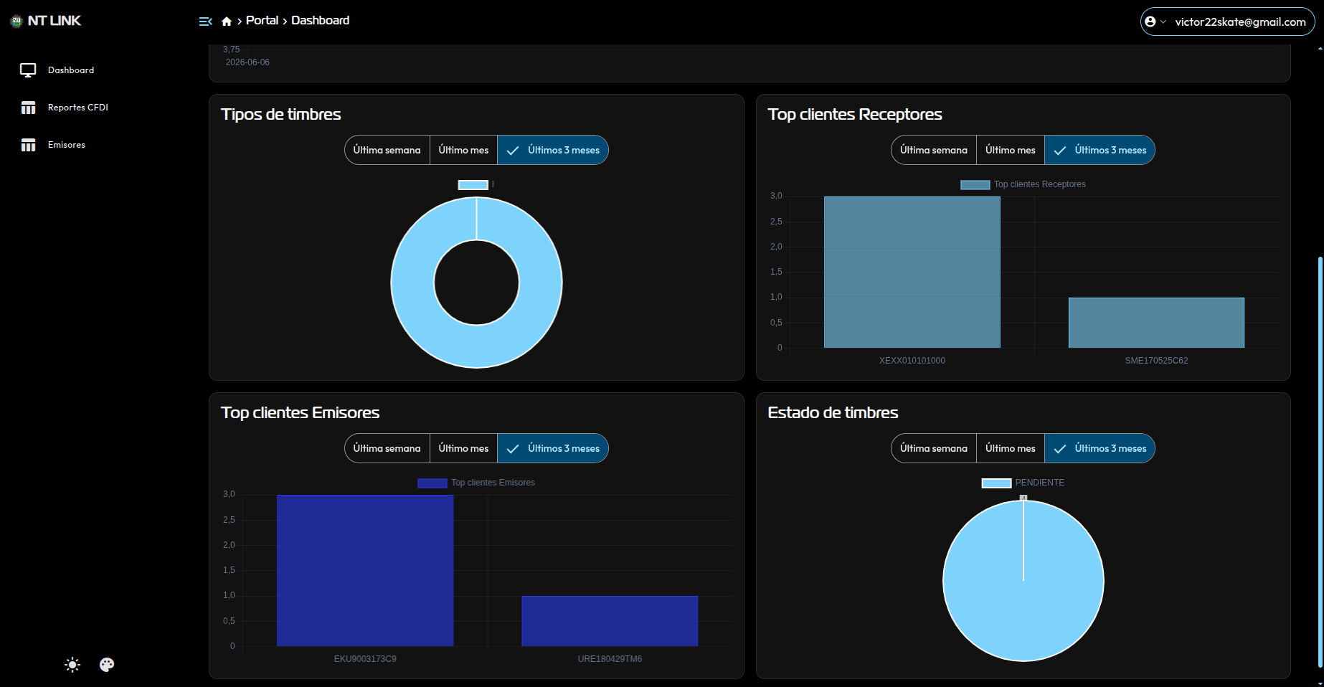This screenshot has height=687, width=1324.
Task: Click the URE180429TM6 bar in Emisores chart
Action: tap(610, 621)
